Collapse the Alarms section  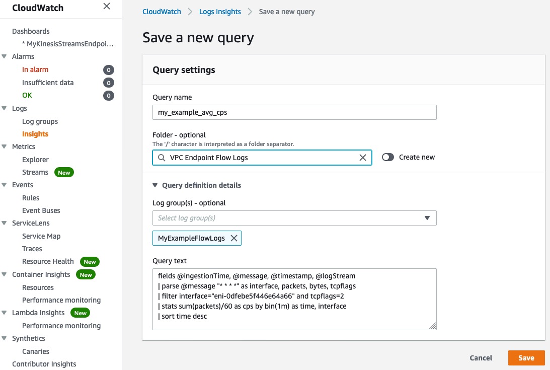point(4,56)
